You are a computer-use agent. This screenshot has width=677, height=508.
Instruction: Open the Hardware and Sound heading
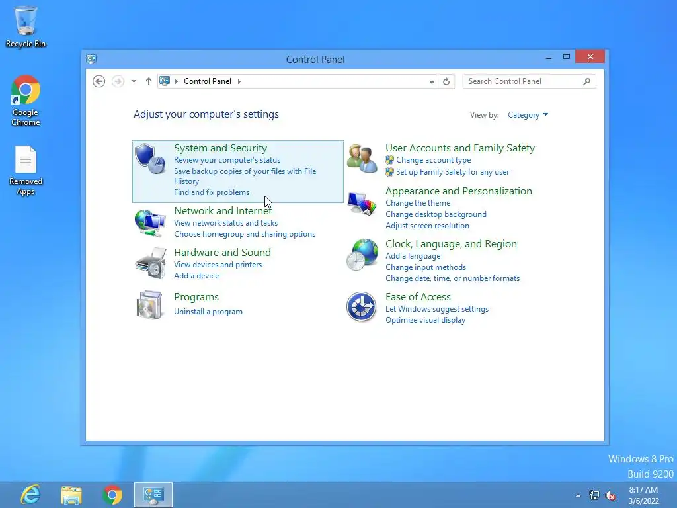(222, 252)
